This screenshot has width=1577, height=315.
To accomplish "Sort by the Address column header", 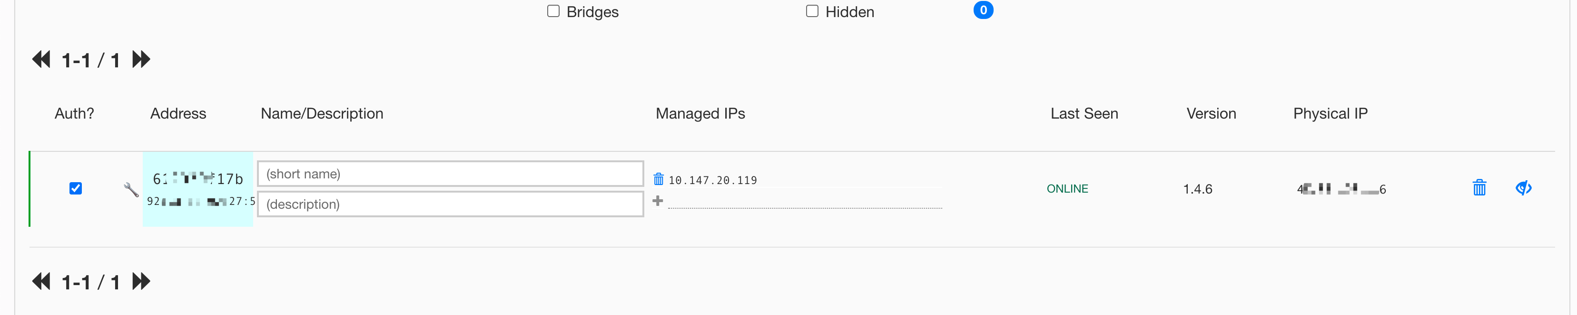I will tap(178, 113).
